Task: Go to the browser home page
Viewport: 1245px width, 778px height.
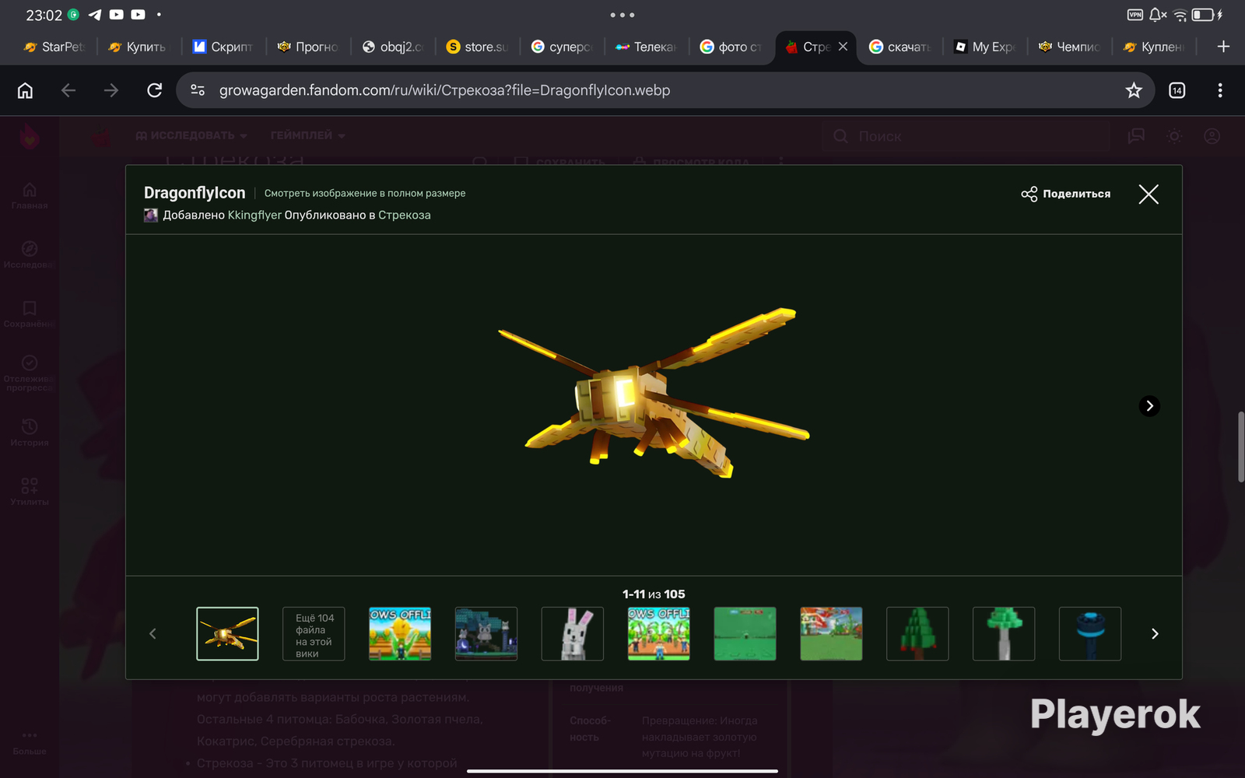Action: [x=26, y=90]
